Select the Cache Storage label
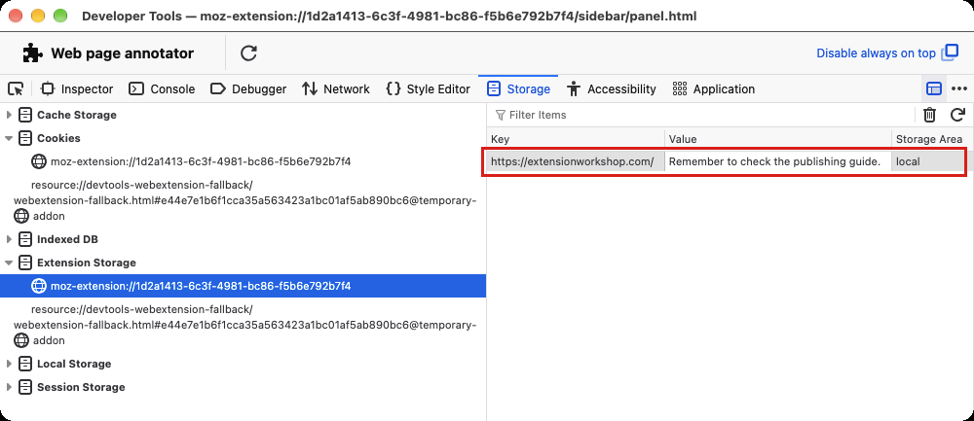 (76, 115)
